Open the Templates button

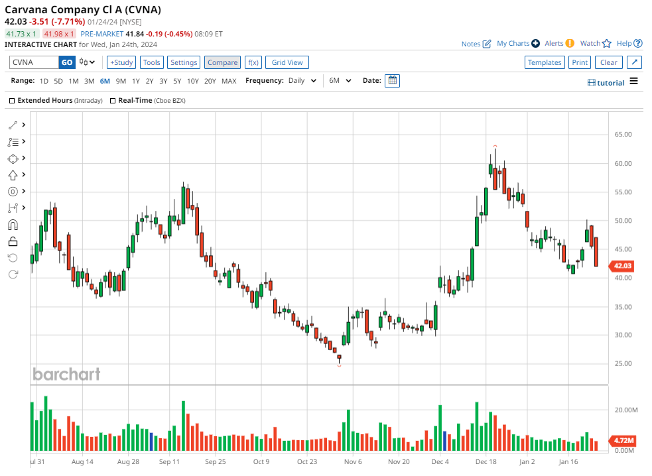[x=545, y=62]
